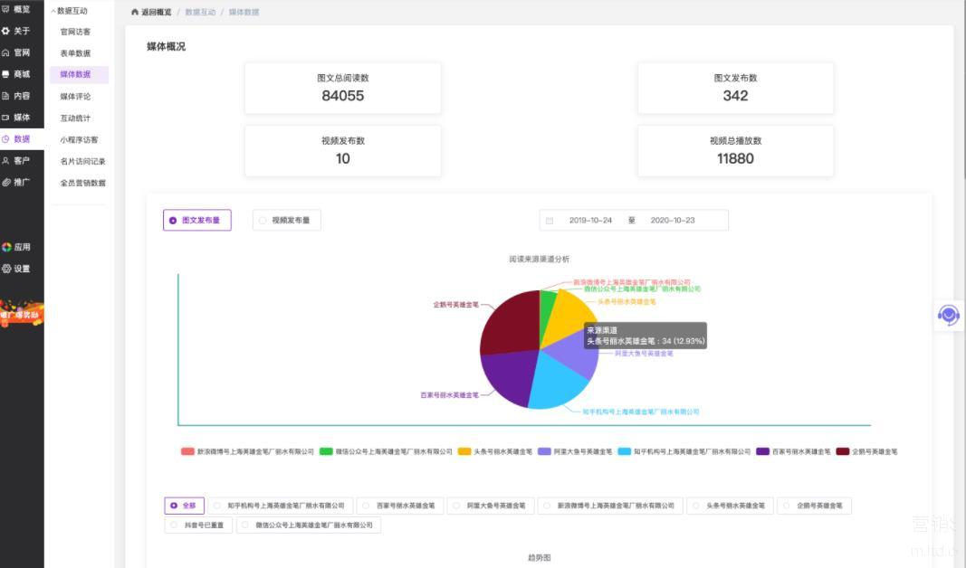Select the 抖音号已重置 channel radio
966x568 pixels.
click(x=174, y=525)
